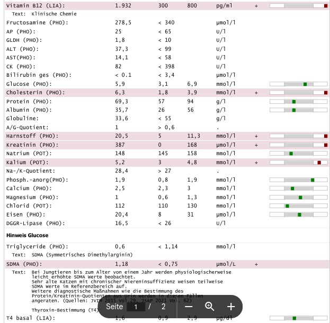Click the Kreatinin value 387
This screenshot has height=323, width=330.
(x=120, y=145)
